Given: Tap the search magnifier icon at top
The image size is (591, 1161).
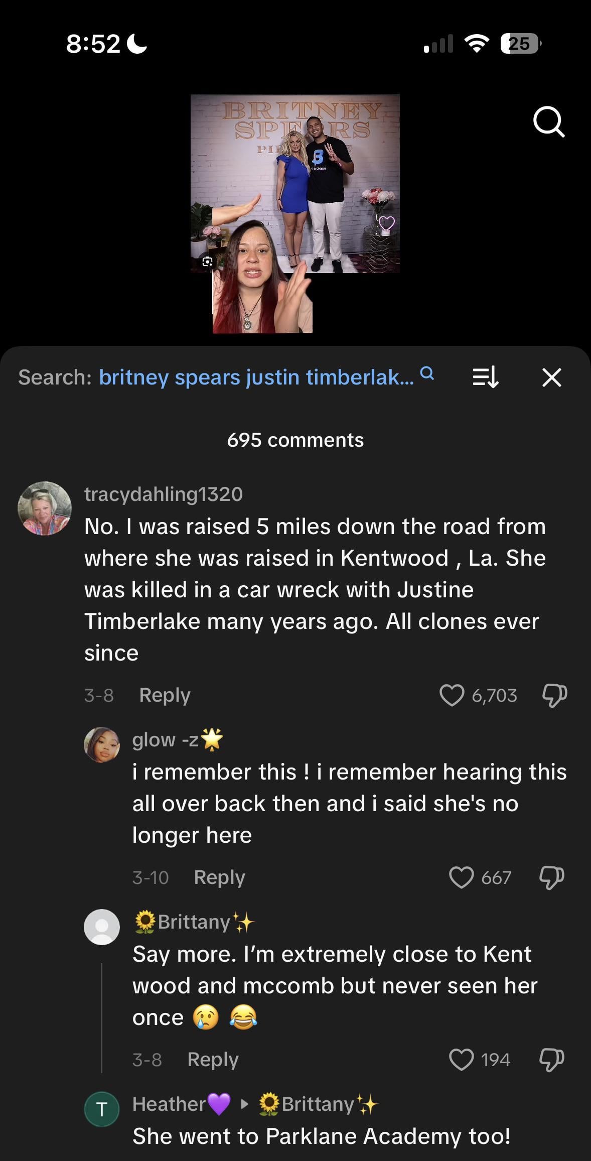Looking at the screenshot, I should click(x=549, y=121).
